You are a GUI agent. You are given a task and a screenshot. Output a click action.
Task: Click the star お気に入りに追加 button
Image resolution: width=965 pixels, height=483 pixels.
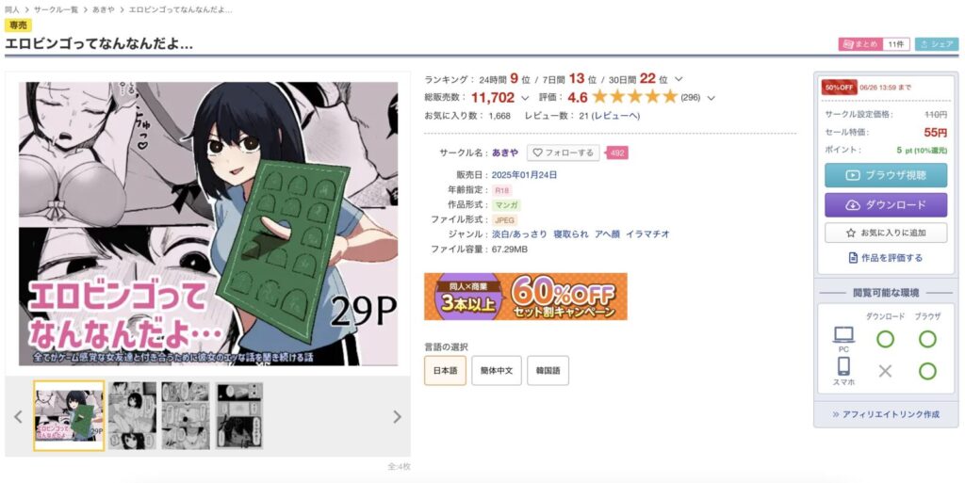click(x=886, y=233)
